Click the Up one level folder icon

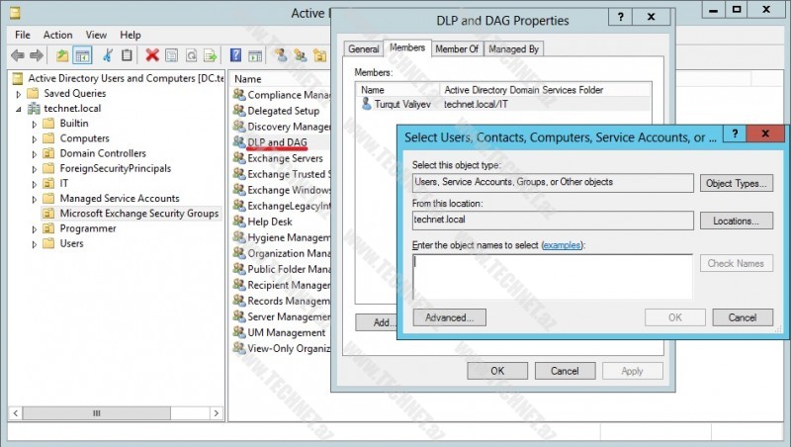pos(63,55)
